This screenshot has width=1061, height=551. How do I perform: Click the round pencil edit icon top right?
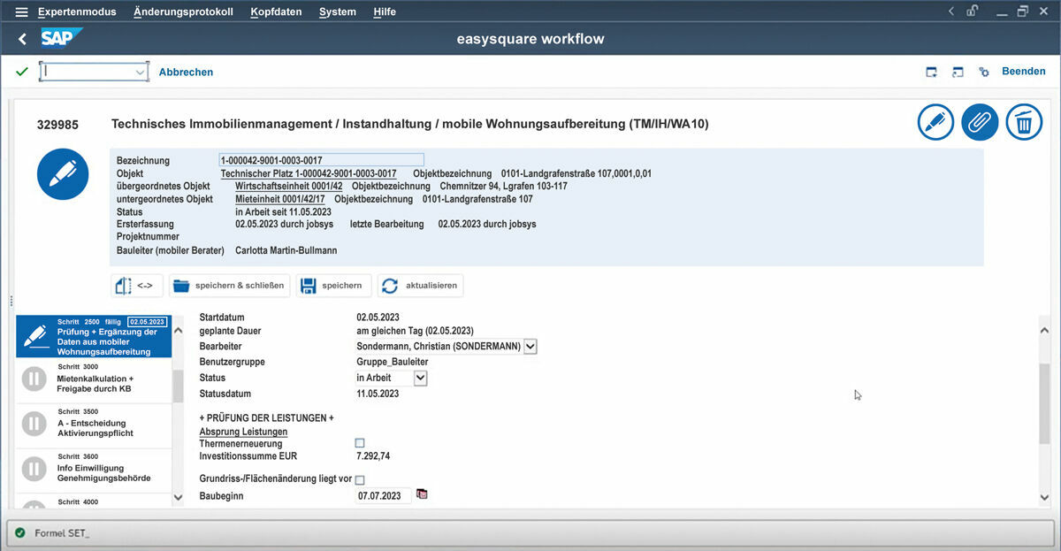[935, 122]
